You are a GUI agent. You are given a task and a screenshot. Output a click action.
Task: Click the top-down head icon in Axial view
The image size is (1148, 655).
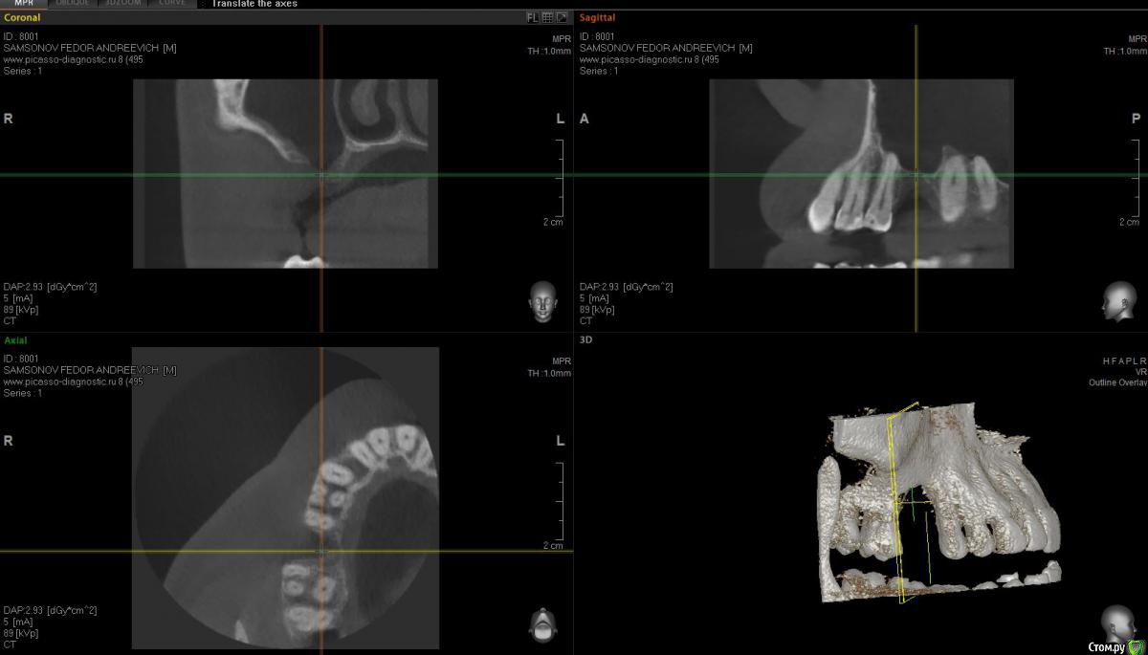pyautogui.click(x=542, y=624)
